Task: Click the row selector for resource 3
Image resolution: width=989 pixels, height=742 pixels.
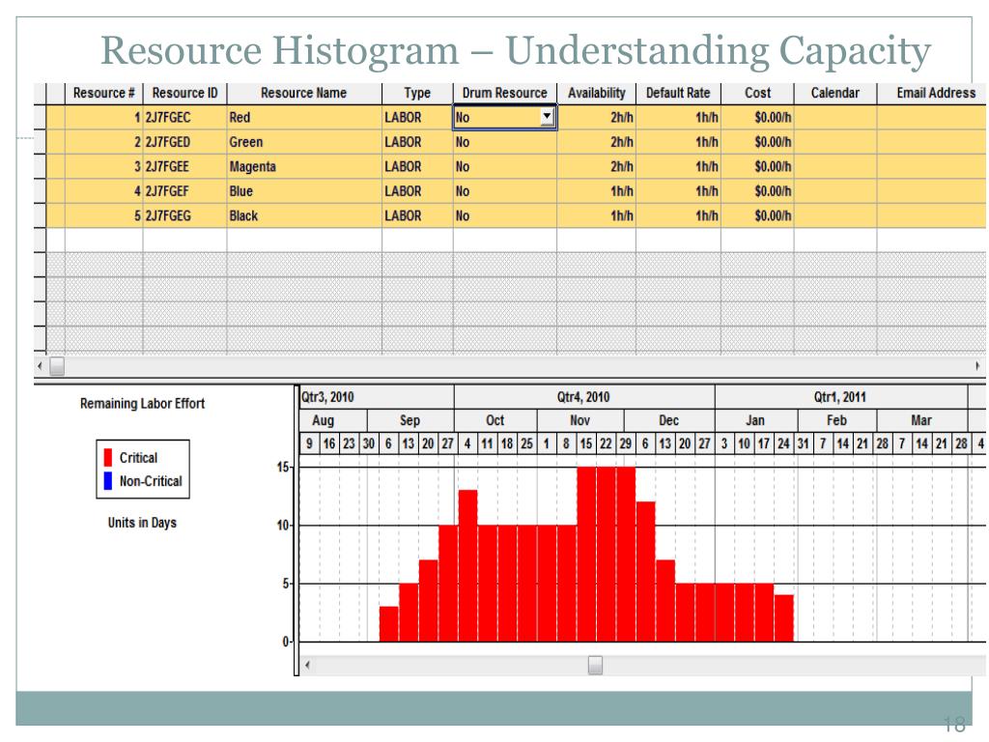Action: point(40,166)
